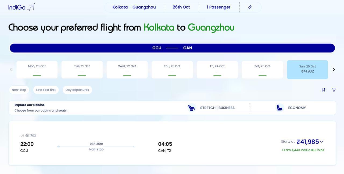The image size is (344, 174).
Task: Click the edit search pencil icon
Action: coord(250,7)
